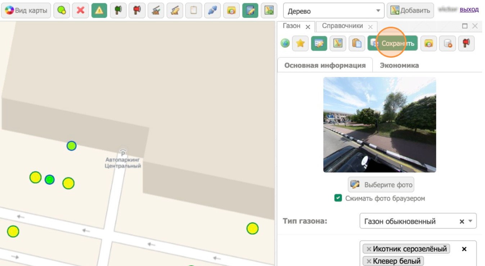Switch to the Газон tab
485x266 pixels.
click(x=292, y=26)
